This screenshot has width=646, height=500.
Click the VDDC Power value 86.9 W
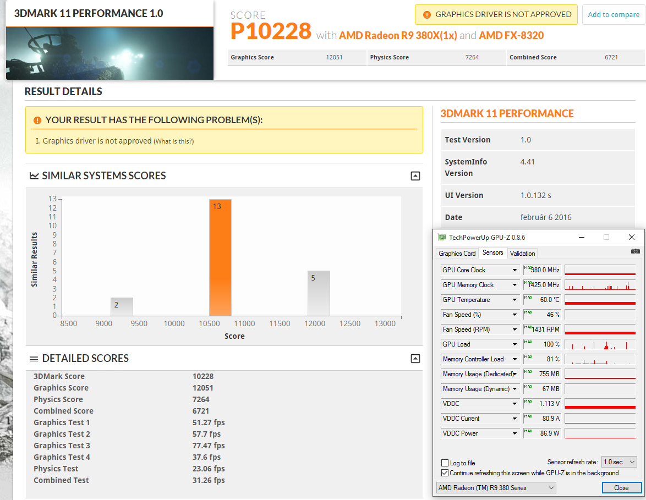[x=550, y=433]
